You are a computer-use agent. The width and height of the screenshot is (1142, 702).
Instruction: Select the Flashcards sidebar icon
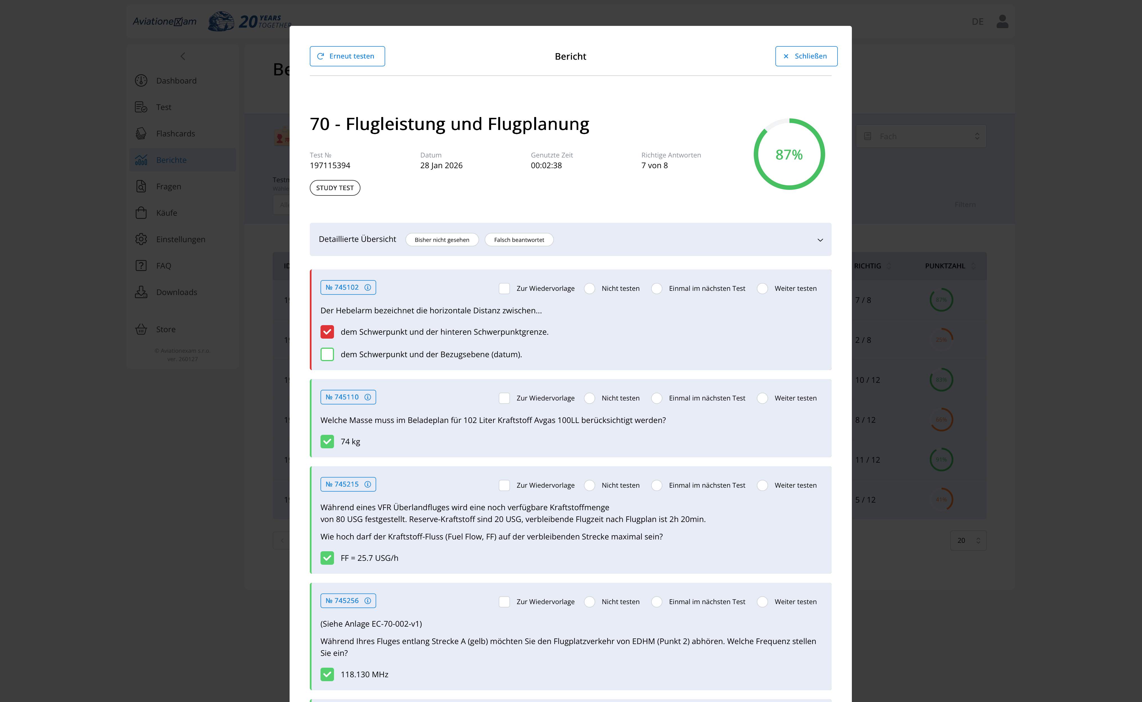pyautogui.click(x=141, y=133)
